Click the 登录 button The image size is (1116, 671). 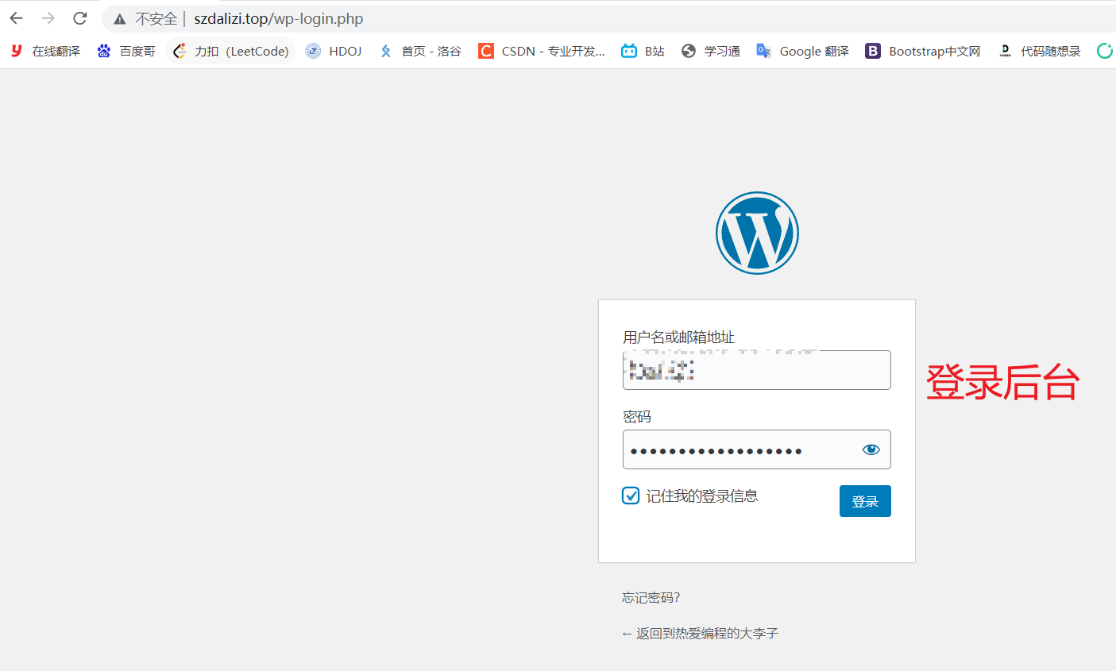pos(865,501)
